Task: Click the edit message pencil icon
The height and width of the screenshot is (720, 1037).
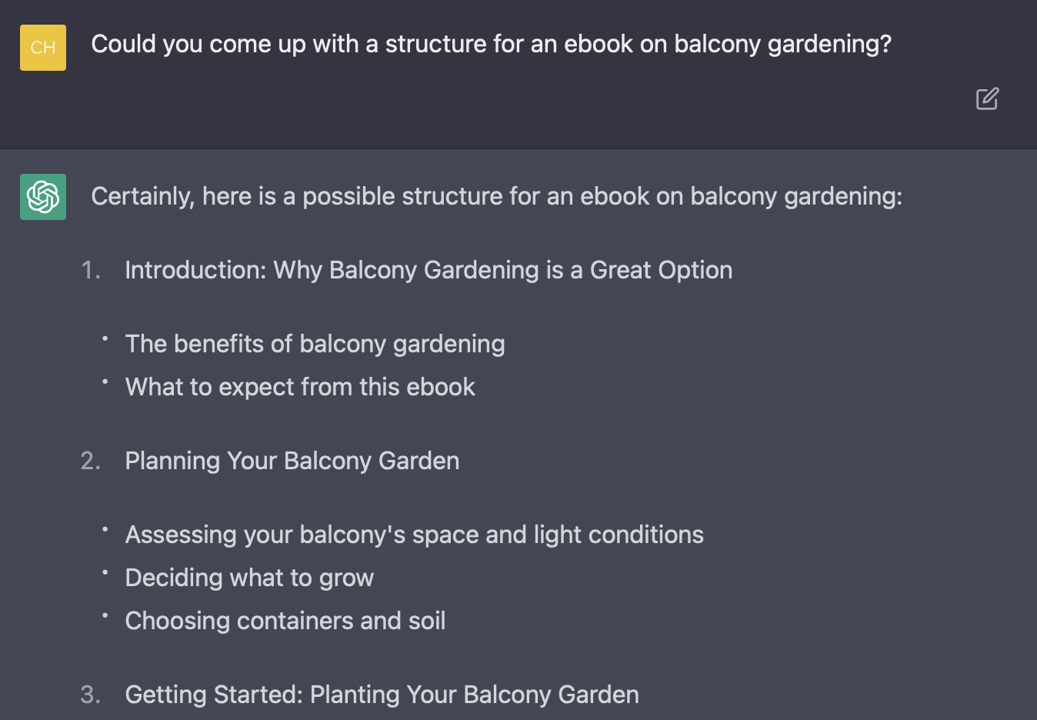Action: (x=987, y=98)
